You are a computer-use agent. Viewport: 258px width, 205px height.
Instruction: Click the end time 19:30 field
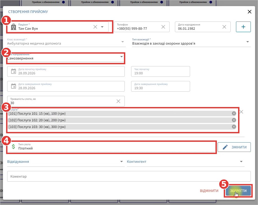pyautogui.click(x=160, y=86)
